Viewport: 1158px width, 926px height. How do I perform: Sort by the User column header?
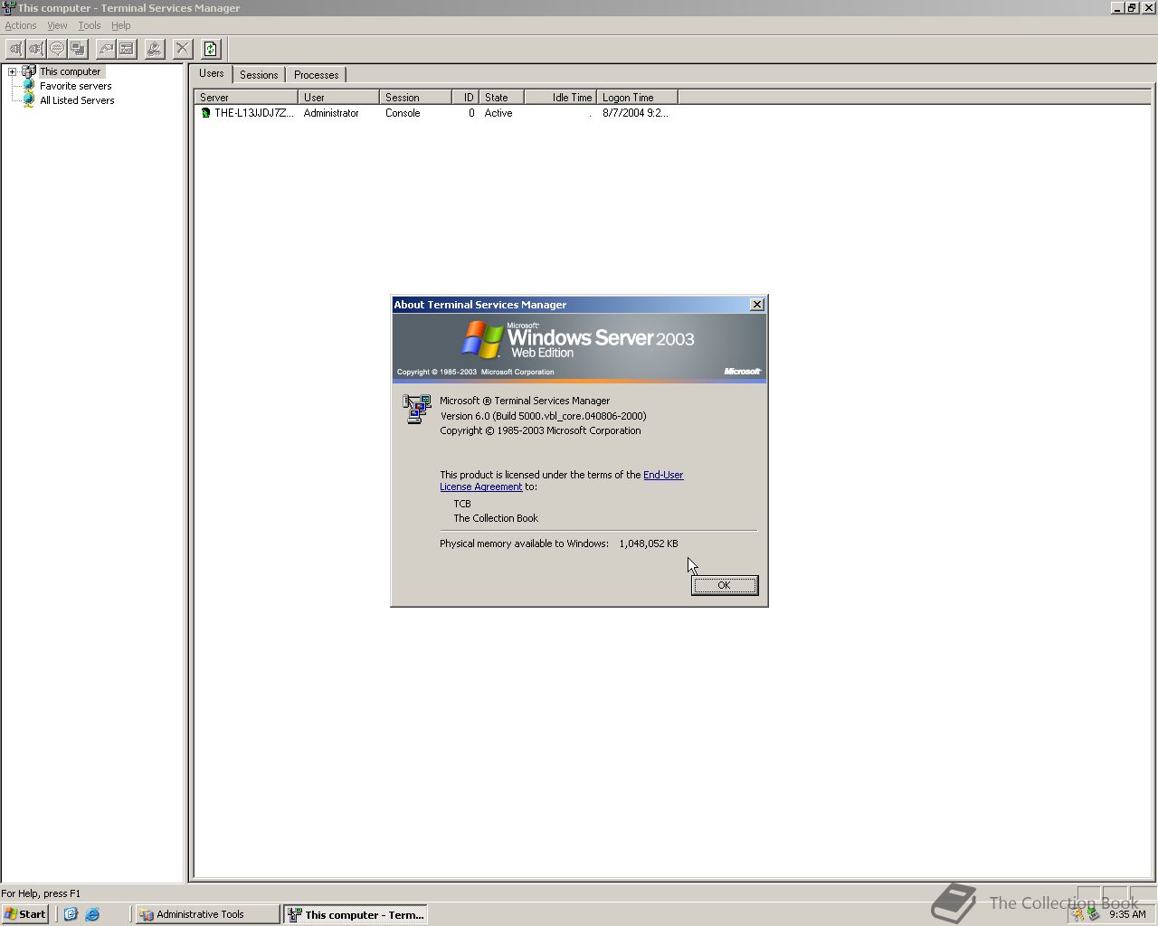tap(338, 98)
